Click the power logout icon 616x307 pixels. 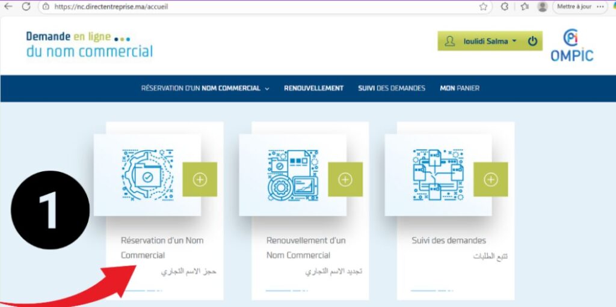click(532, 41)
